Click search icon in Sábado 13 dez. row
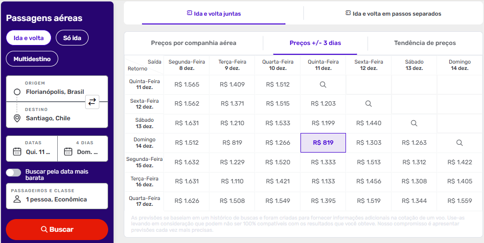484x243 pixels. pos(414,123)
